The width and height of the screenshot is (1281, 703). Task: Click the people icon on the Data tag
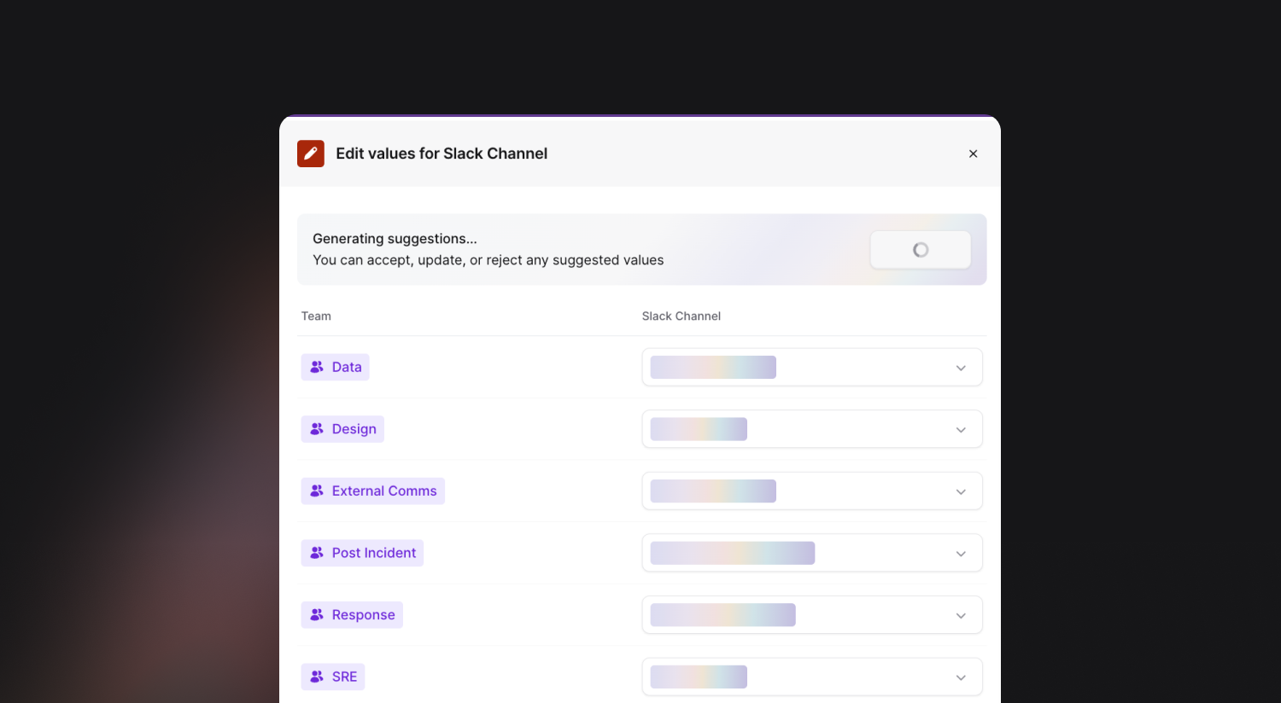point(317,367)
